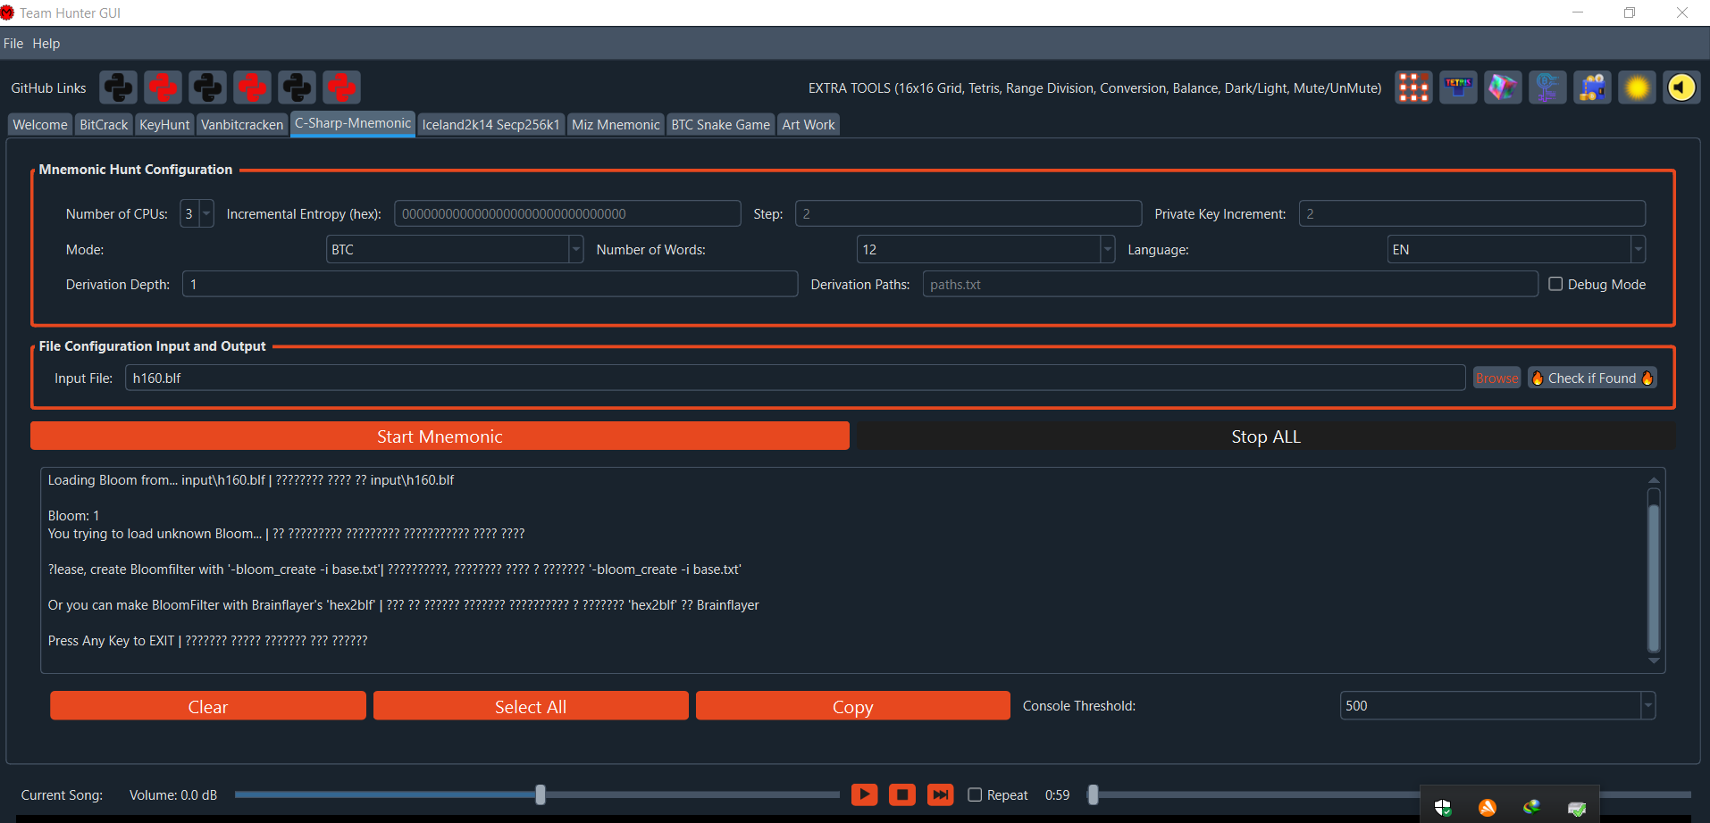Screen dimensions: 1710x823
Task: Open the Range Division cube tool
Action: [1503, 87]
